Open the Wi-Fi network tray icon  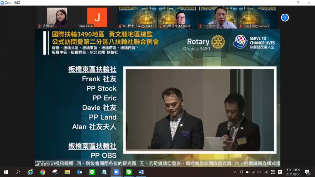(254, 172)
